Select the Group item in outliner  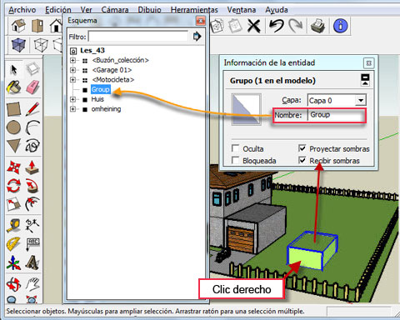100,89
